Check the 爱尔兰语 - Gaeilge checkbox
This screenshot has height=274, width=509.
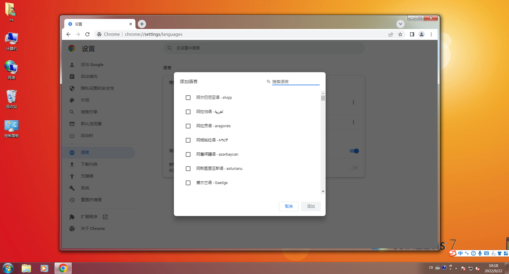click(x=188, y=183)
